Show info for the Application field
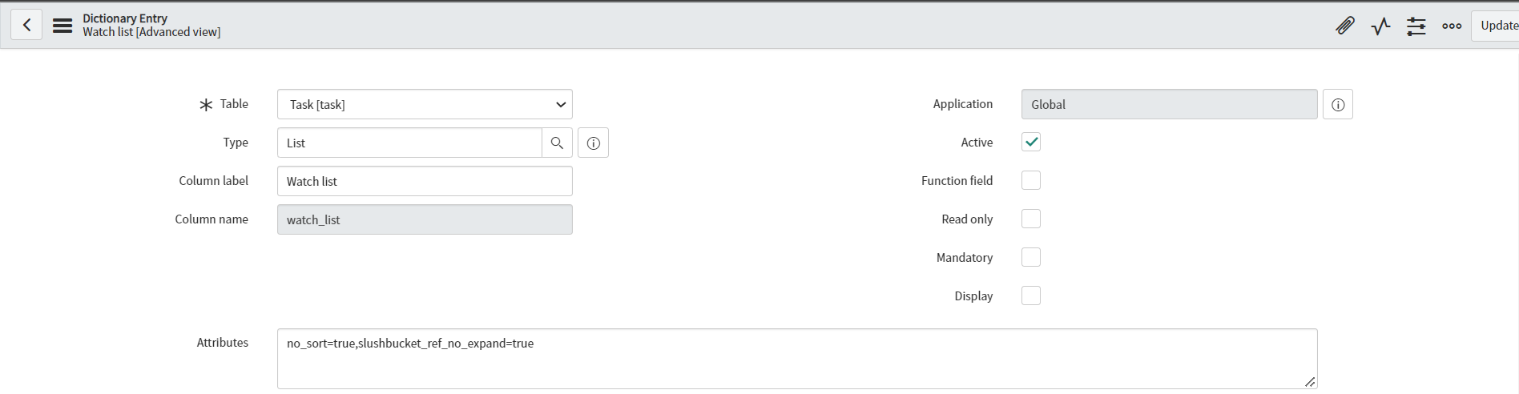Image resolution: width=1519 pixels, height=394 pixels. point(1338,104)
